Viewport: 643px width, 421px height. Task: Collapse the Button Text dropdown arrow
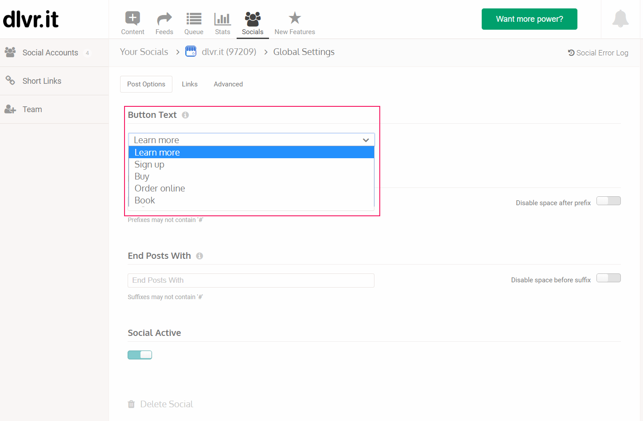366,140
